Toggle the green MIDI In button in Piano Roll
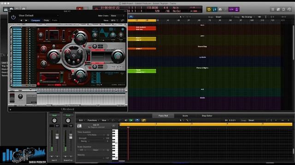Screen dimensions: 295x165 (x=131, y=120)
